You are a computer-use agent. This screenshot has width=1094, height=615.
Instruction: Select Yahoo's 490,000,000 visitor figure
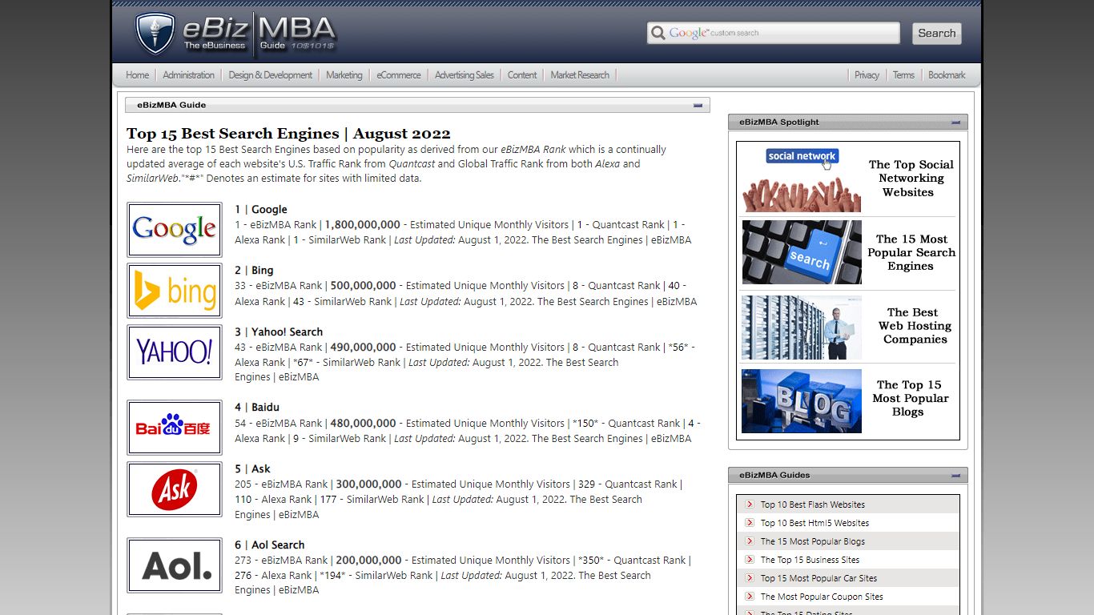click(x=363, y=348)
